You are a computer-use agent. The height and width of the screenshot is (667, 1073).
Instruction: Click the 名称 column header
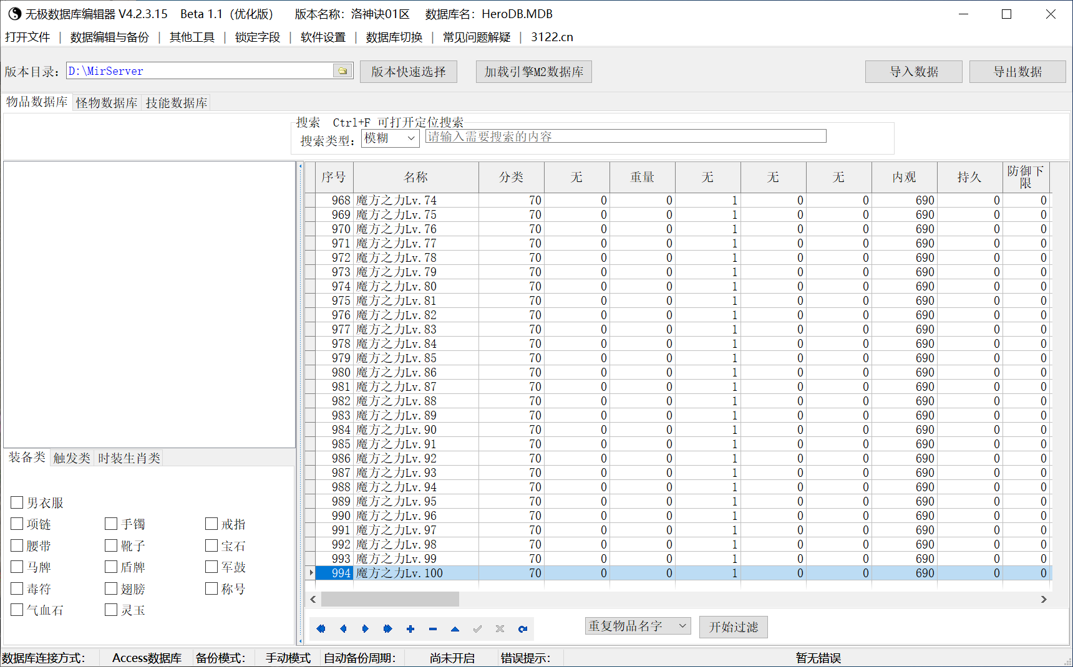416,177
